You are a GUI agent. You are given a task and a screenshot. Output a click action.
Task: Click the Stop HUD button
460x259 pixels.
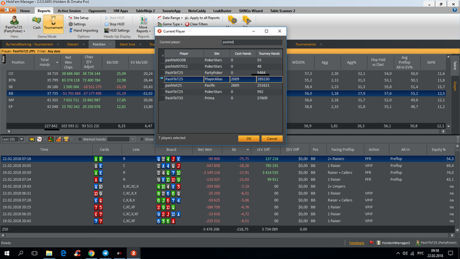(114, 24)
